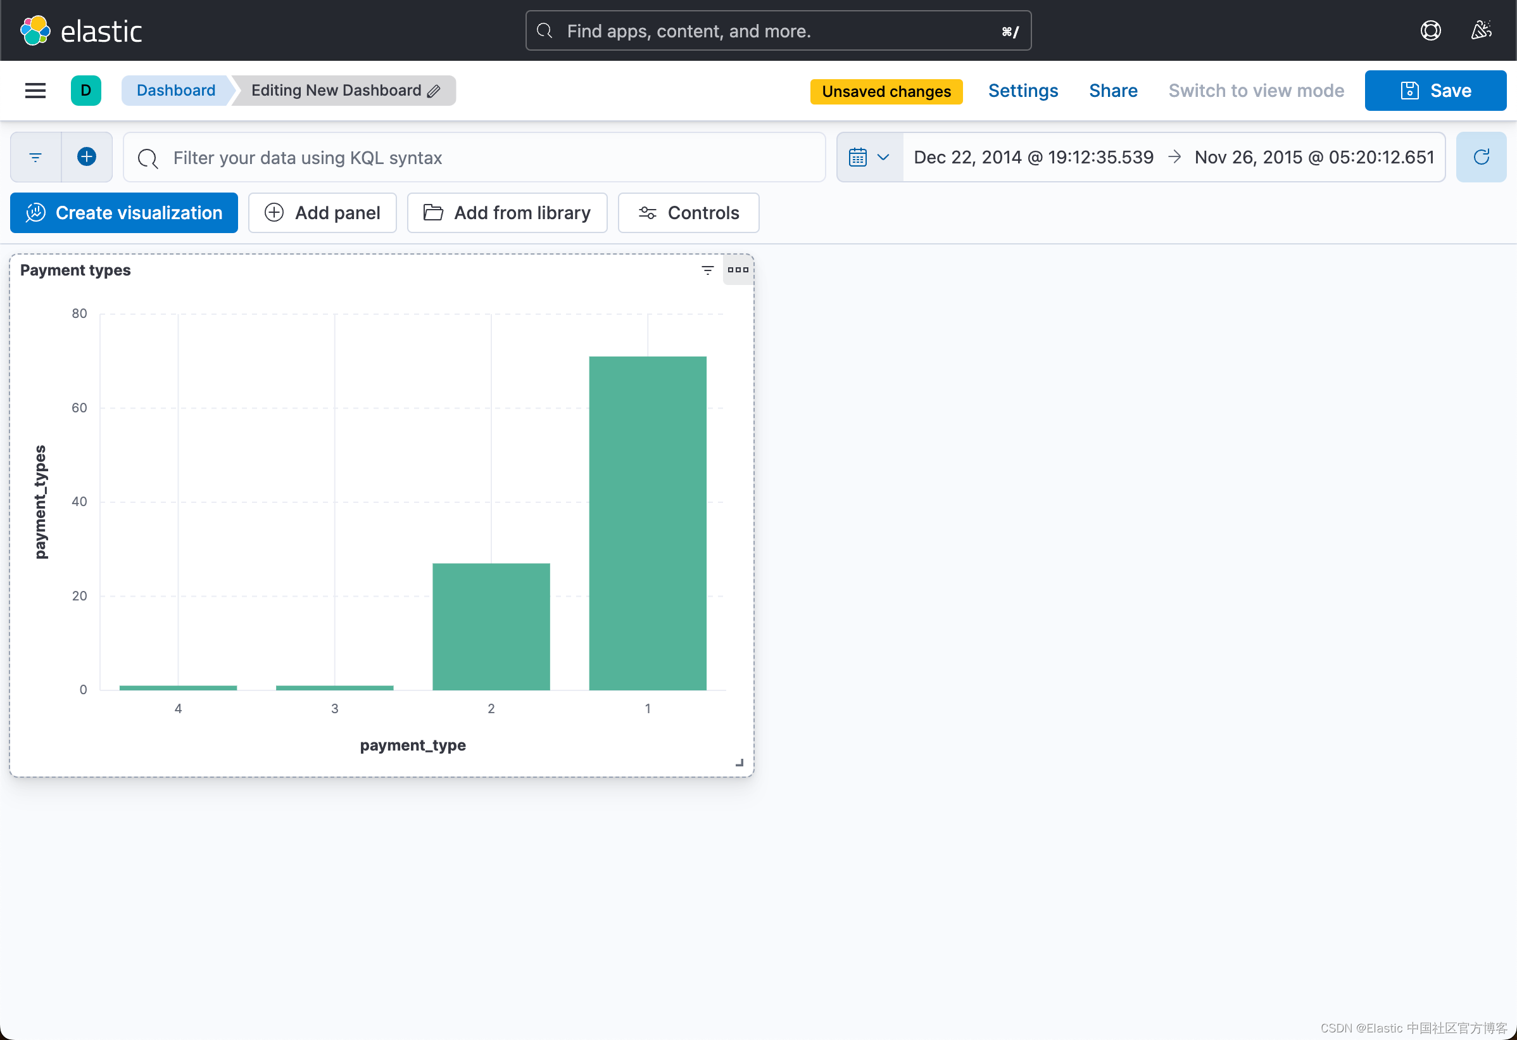Viewport: 1517px width, 1040px height.
Task: Open the Share menu
Action: (1112, 91)
